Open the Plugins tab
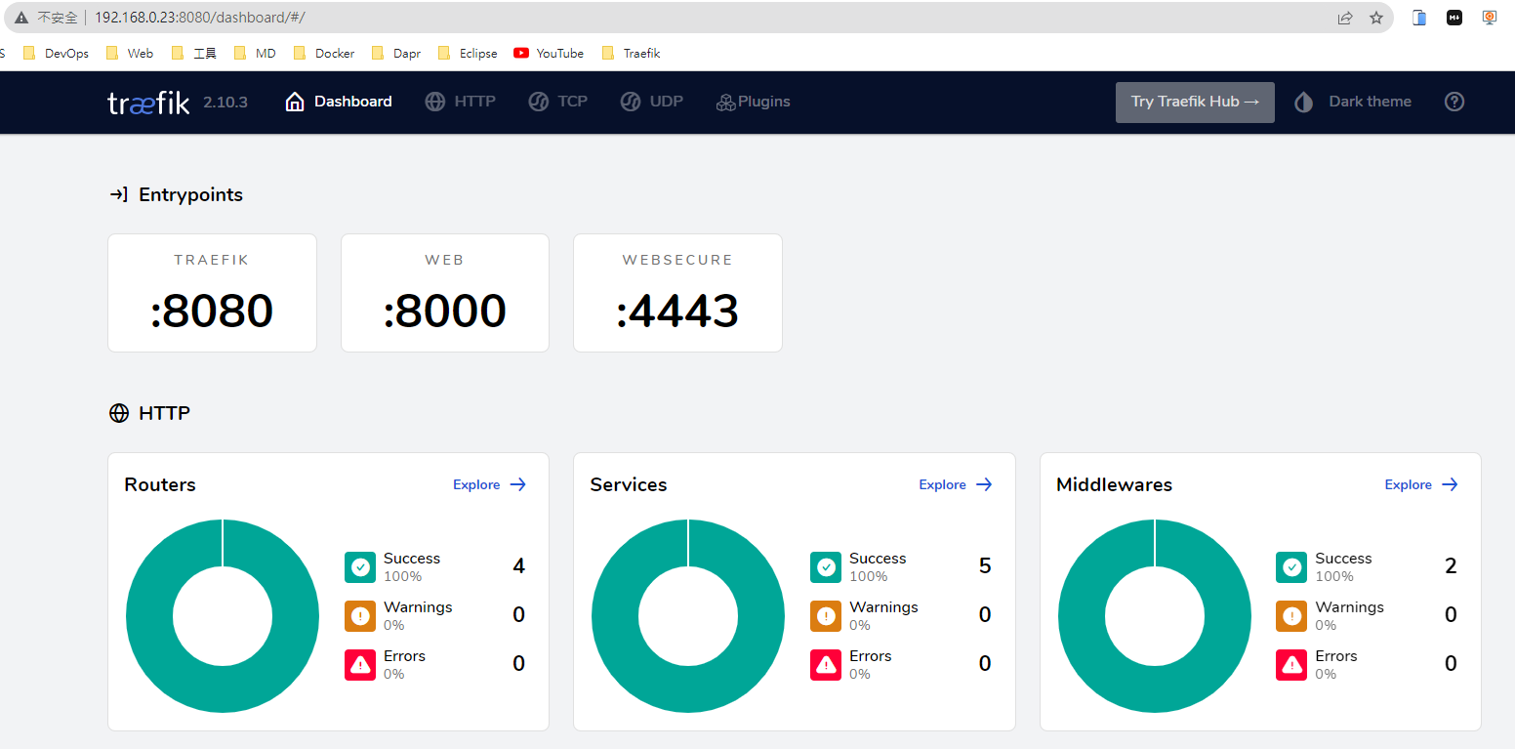The image size is (1515, 749). click(753, 102)
